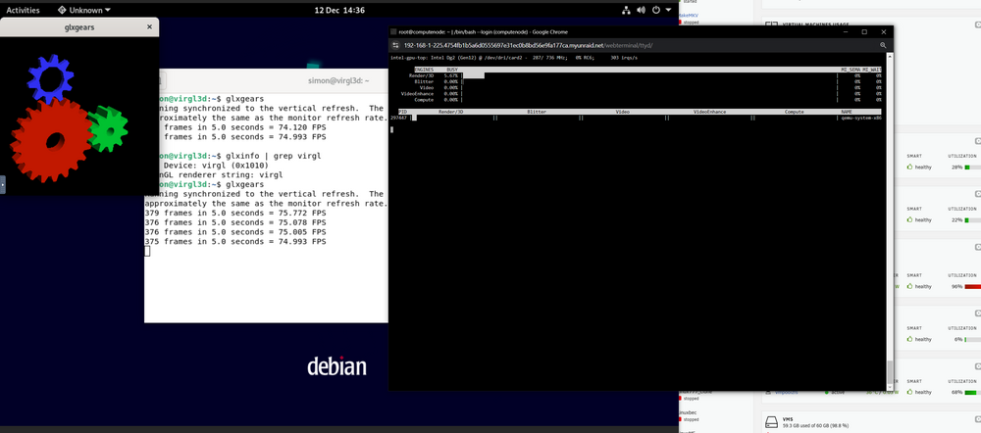This screenshot has width=981, height=433.
Task: Open the MakeMKV link in Unraid dashboard
Action: (x=689, y=15)
